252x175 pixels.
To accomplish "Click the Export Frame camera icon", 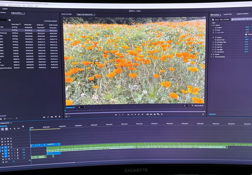I will (x=155, y=114).
